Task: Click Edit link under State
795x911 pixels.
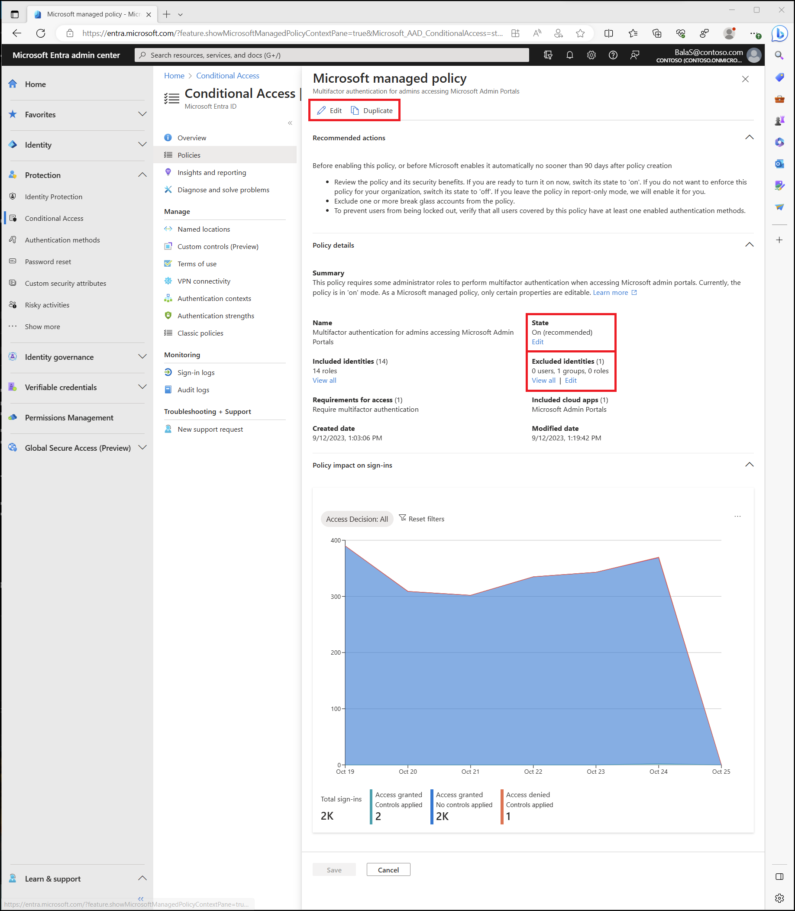Action: click(x=538, y=342)
